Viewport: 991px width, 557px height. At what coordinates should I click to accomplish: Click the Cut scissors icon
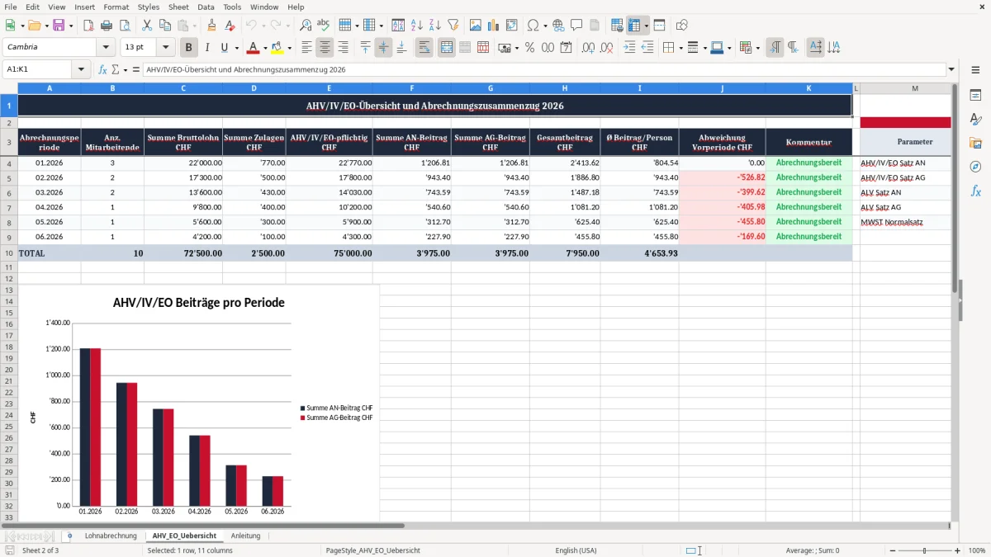[146, 26]
